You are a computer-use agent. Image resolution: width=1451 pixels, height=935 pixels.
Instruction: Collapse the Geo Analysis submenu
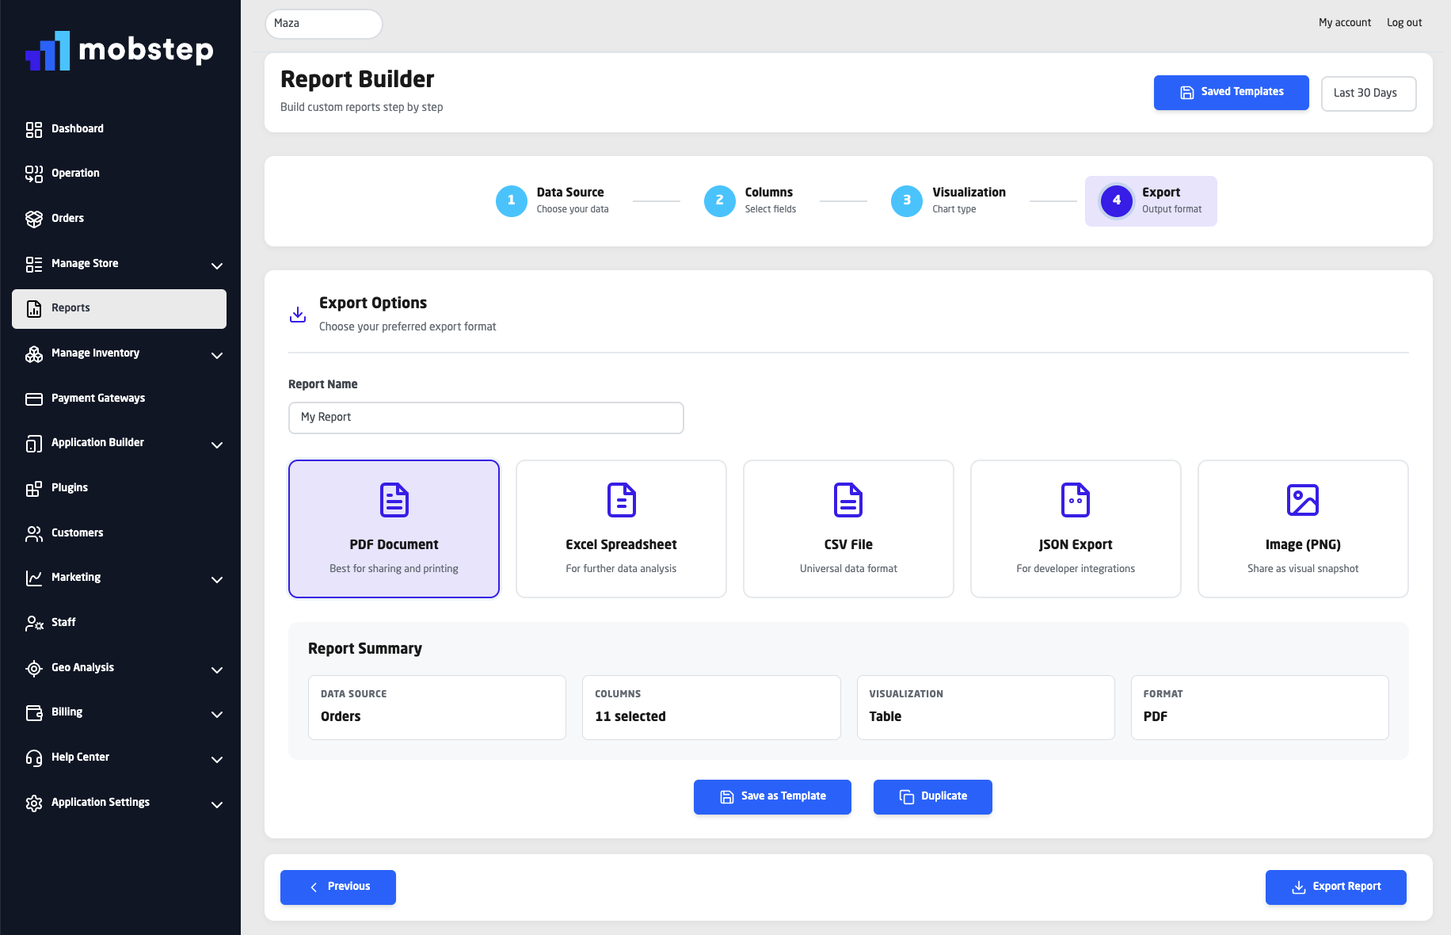217,670
